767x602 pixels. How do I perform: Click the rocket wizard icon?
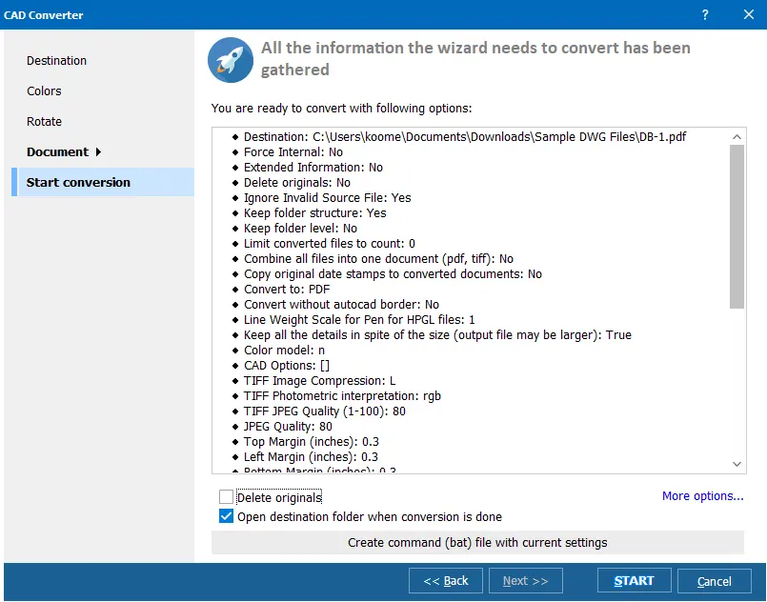[231, 60]
